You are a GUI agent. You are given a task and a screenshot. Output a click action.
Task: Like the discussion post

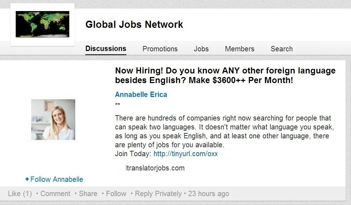pos(14,194)
